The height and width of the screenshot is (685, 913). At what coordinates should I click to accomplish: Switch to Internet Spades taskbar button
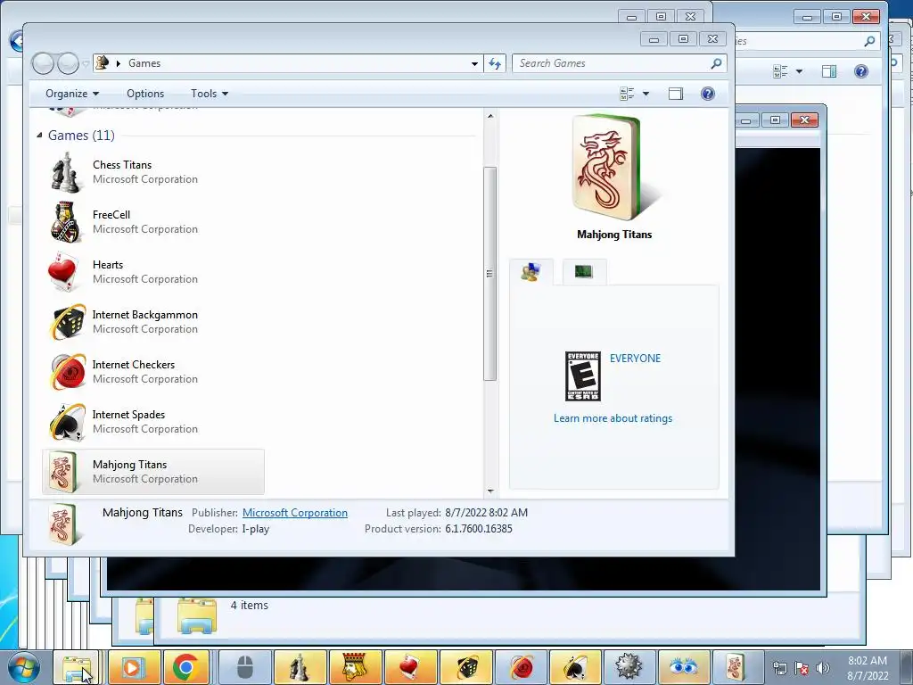tap(575, 667)
